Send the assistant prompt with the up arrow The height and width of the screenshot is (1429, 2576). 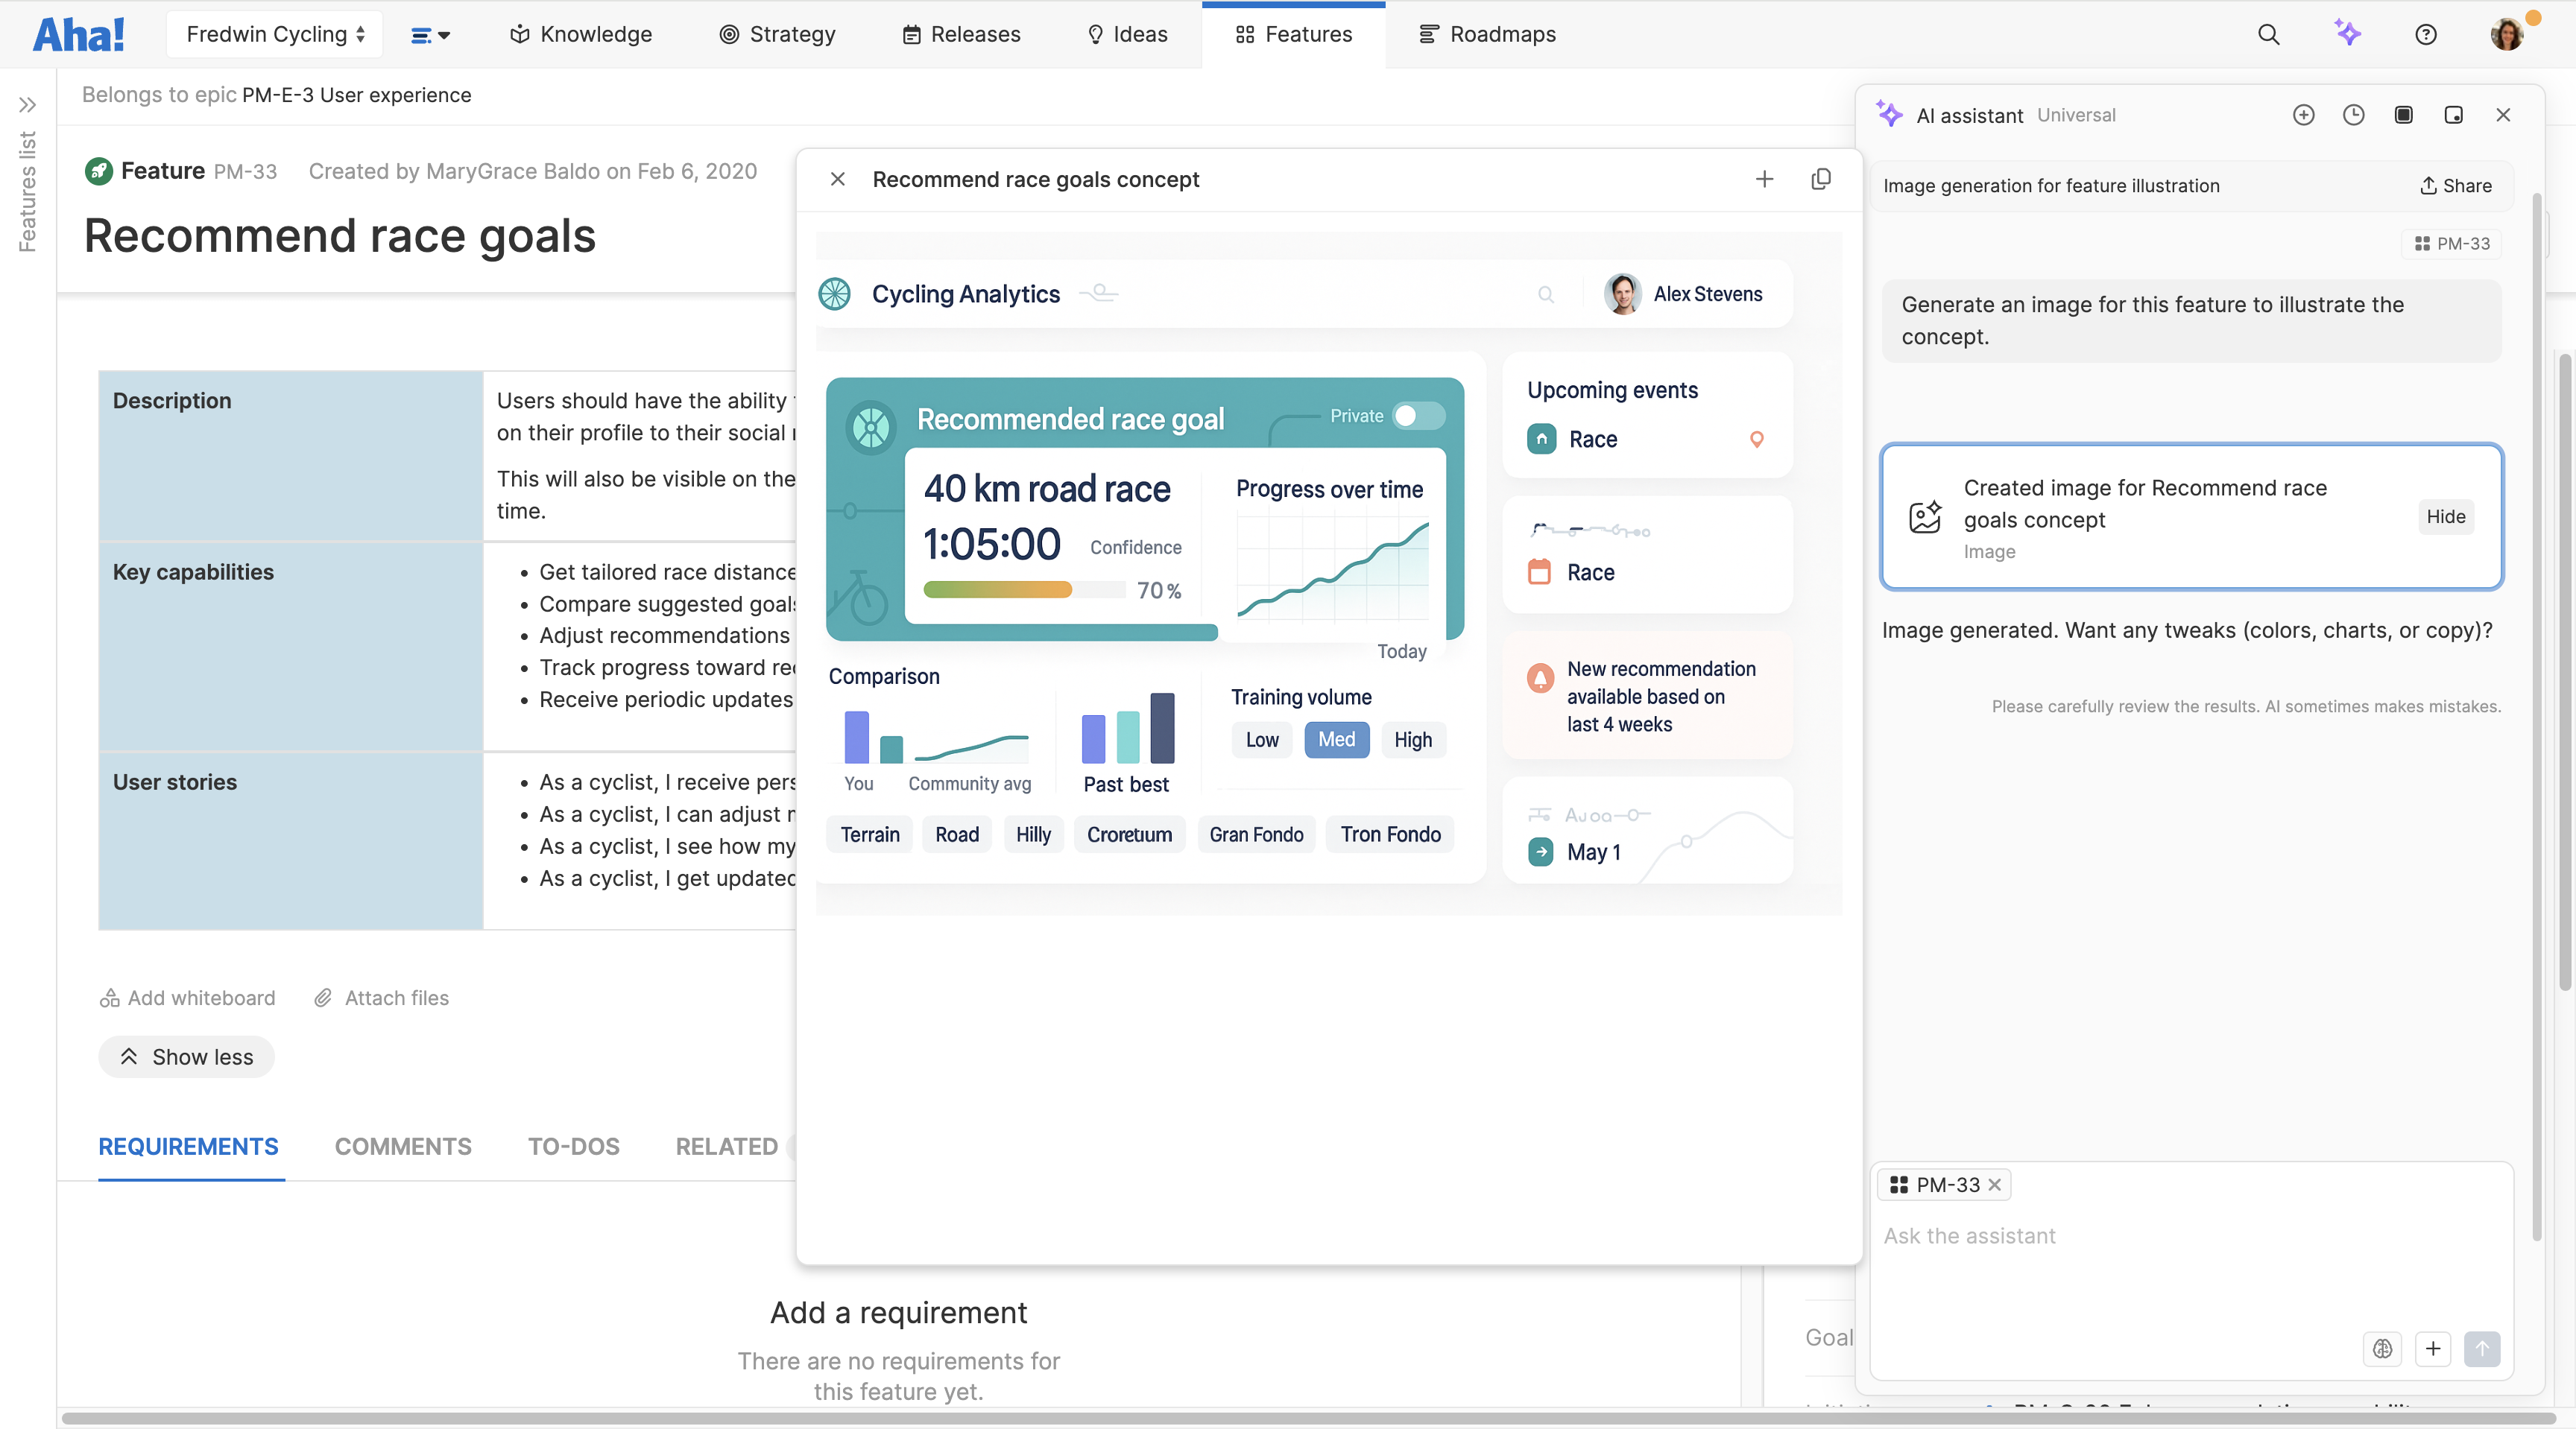(2483, 1349)
